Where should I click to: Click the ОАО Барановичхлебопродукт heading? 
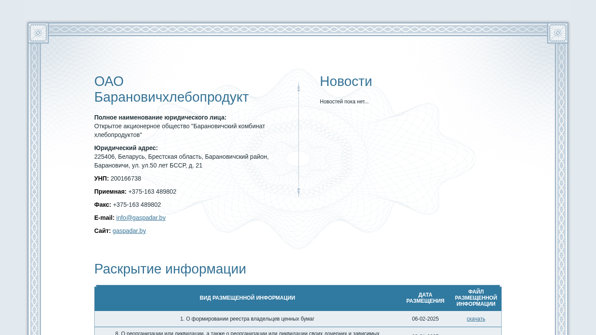171,89
